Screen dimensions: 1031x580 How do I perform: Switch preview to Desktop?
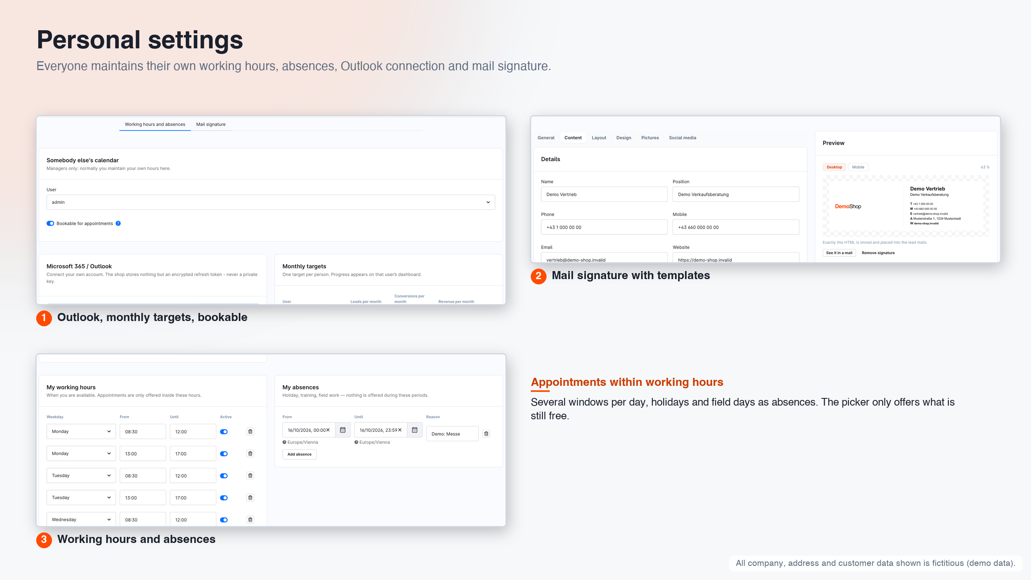tap(834, 167)
